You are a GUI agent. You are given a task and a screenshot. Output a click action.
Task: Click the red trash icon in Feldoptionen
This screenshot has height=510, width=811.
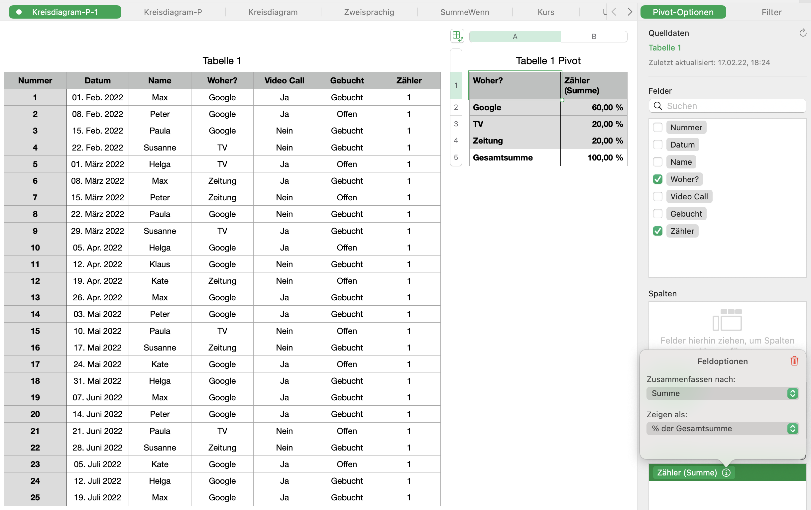(x=794, y=361)
